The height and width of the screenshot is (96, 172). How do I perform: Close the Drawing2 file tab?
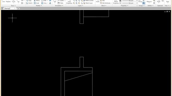tap(15, 8)
